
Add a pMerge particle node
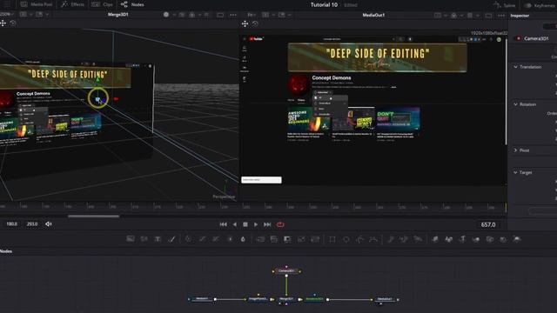[404, 239]
